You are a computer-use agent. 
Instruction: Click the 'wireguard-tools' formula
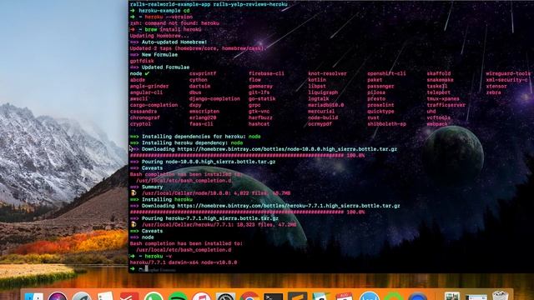click(508, 73)
